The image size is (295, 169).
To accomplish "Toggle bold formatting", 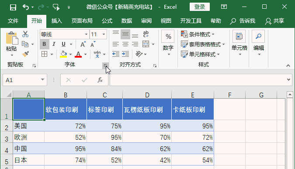I will (45, 44).
